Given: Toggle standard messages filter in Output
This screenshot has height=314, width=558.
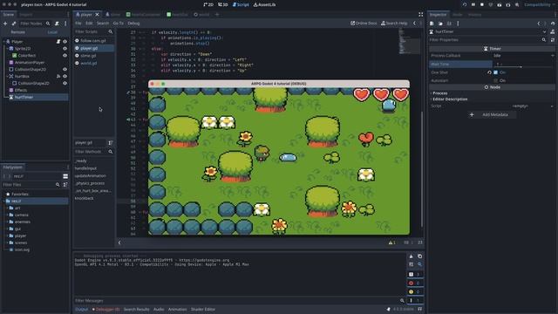Looking at the screenshot, I should [x=415, y=274].
